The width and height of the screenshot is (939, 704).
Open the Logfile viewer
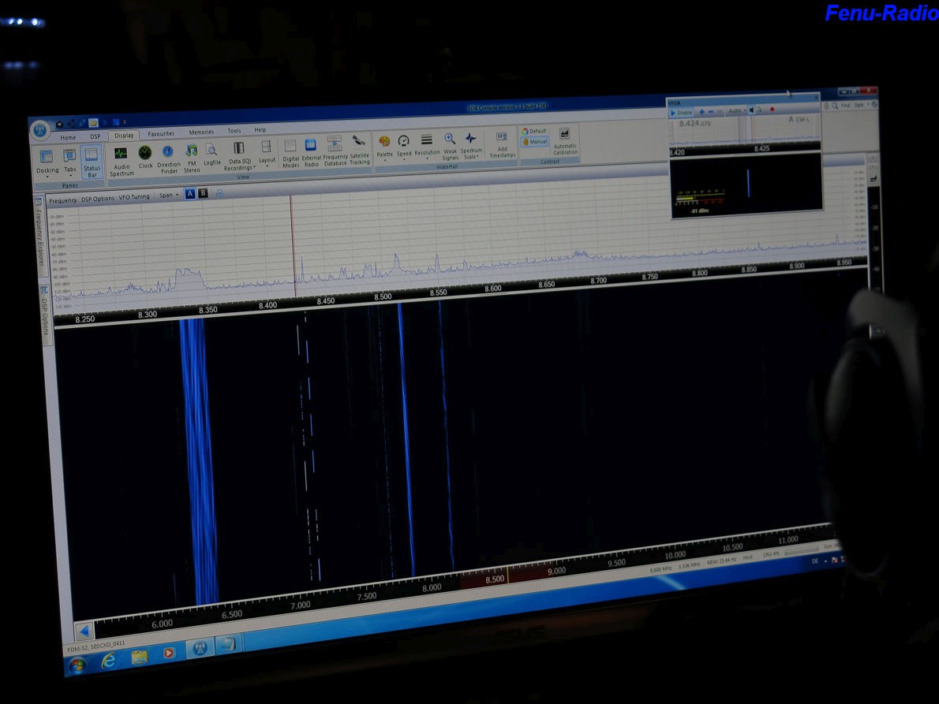pos(212,155)
